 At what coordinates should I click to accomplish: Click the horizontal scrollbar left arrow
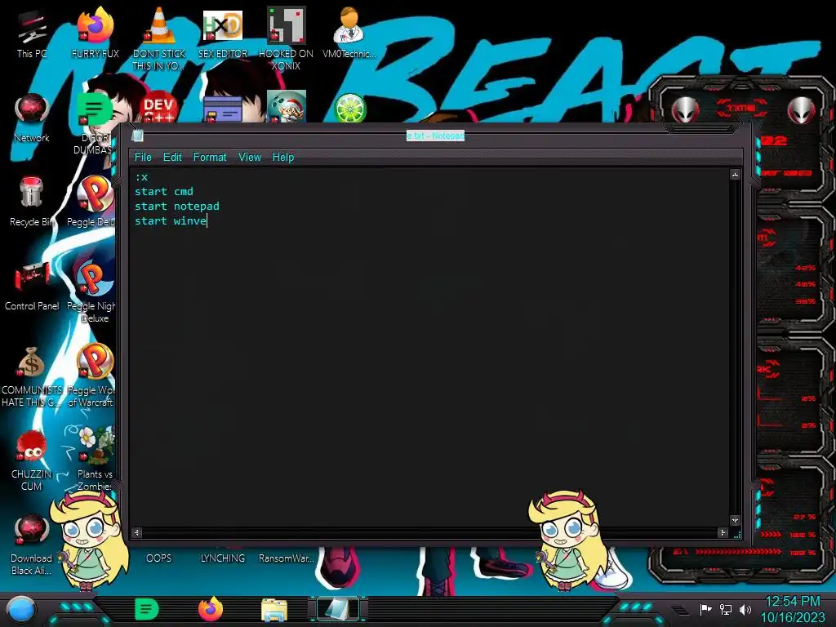(x=136, y=532)
